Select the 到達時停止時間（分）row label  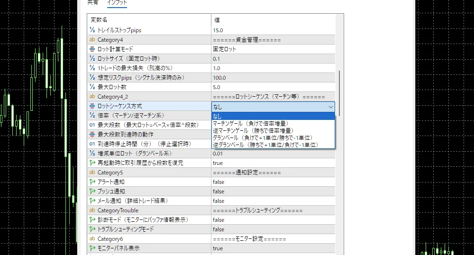click(145, 144)
